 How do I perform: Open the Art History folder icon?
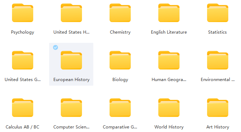coord(218,108)
